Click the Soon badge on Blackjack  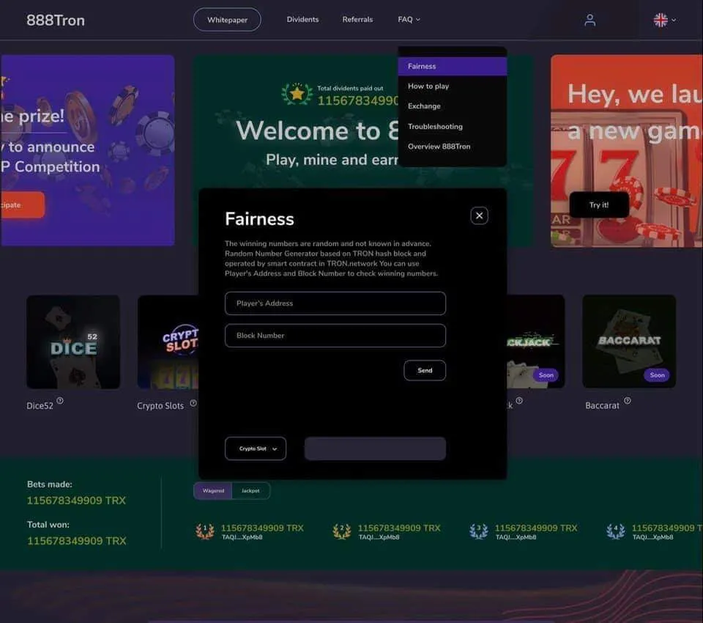tap(546, 375)
